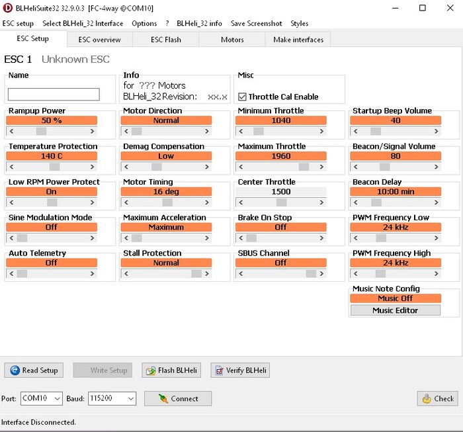The image size is (463, 432).
Task: Click the Demag Compensation slider thumb
Action: pyautogui.click(x=157, y=167)
